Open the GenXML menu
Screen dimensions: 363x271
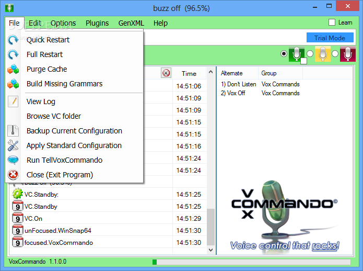pos(131,23)
